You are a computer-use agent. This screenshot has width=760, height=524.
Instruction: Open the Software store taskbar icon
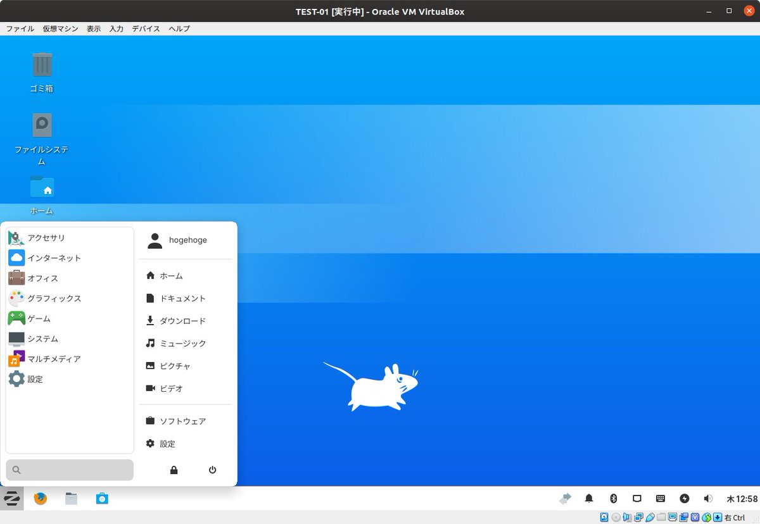(102, 499)
